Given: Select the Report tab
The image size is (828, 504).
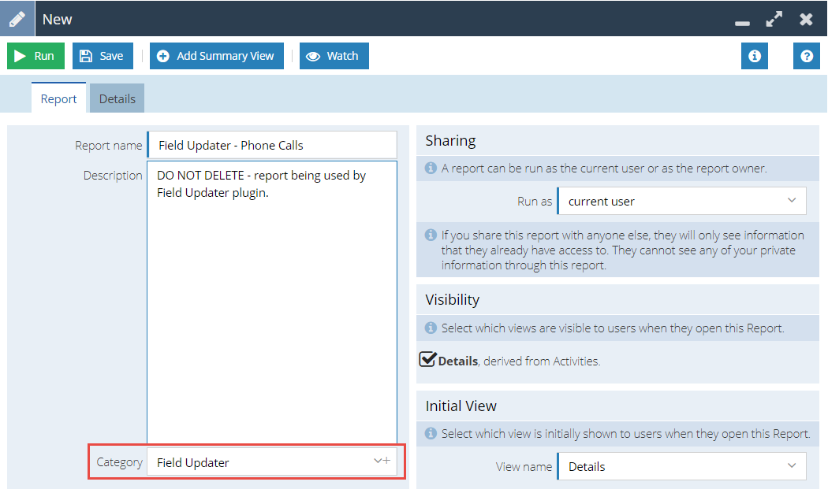Looking at the screenshot, I should (x=58, y=98).
